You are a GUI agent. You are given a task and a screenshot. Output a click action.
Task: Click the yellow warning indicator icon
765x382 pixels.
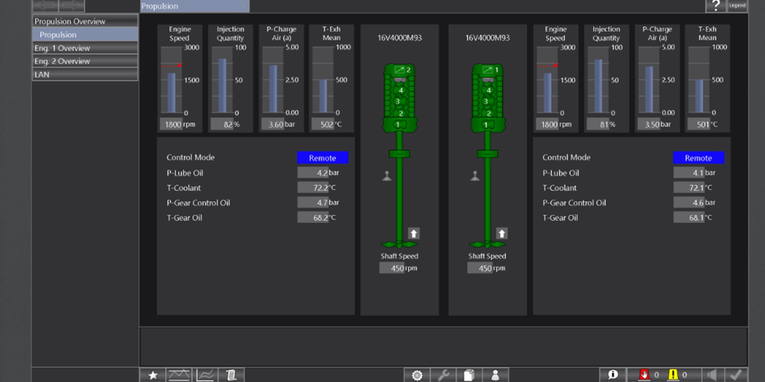click(x=673, y=375)
